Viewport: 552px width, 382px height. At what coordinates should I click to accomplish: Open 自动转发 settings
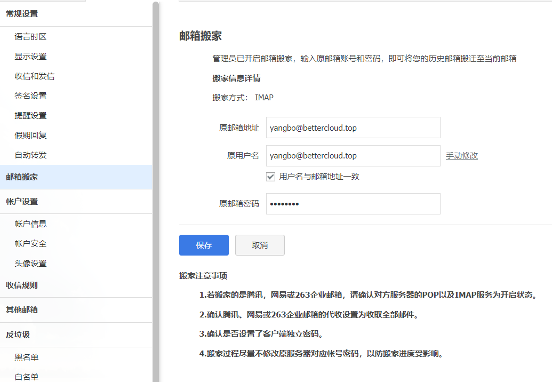pyautogui.click(x=30, y=155)
